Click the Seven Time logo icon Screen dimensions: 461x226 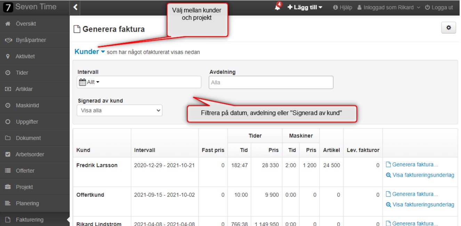click(7, 7)
